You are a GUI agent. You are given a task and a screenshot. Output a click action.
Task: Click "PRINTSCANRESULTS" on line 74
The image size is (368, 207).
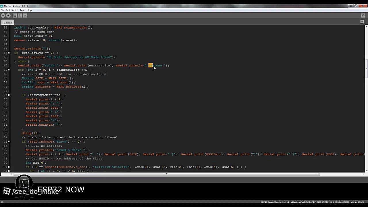(x=45, y=95)
